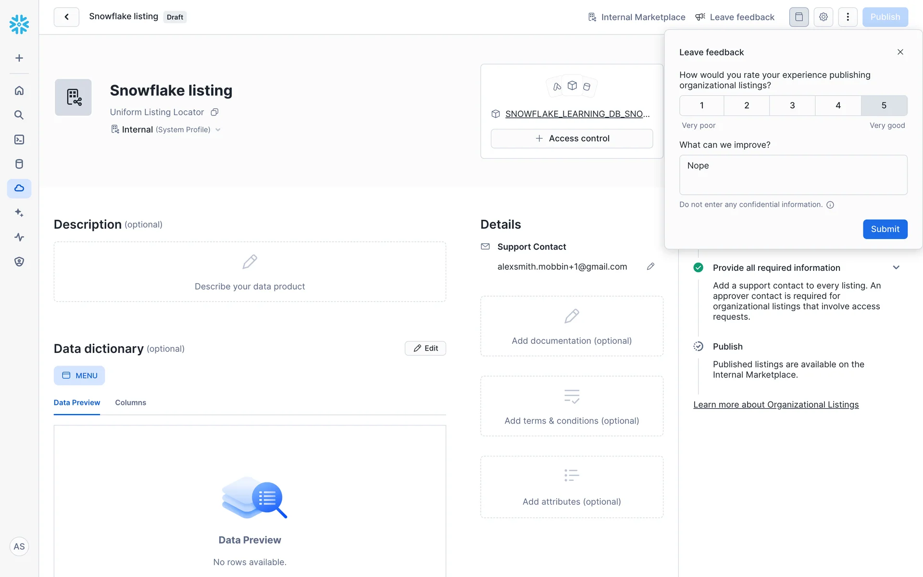Collapse Provide all required information section

pyautogui.click(x=896, y=268)
